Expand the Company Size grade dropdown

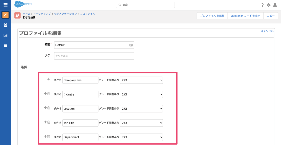(x=142, y=80)
